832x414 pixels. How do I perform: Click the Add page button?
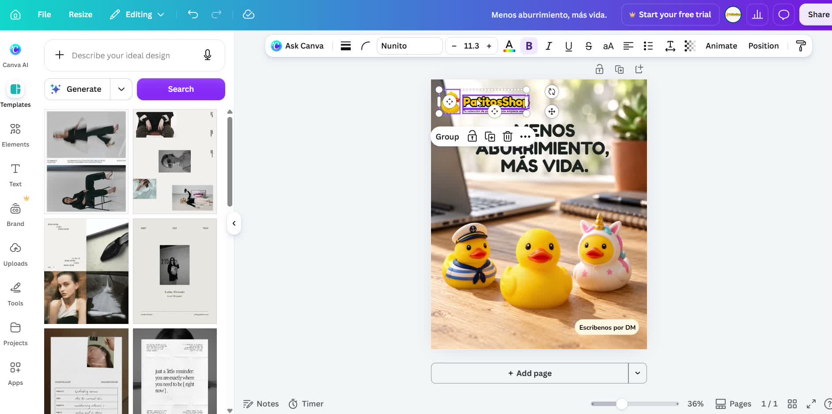[529, 373]
